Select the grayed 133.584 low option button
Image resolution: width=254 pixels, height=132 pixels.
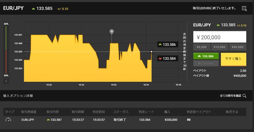(206, 63)
